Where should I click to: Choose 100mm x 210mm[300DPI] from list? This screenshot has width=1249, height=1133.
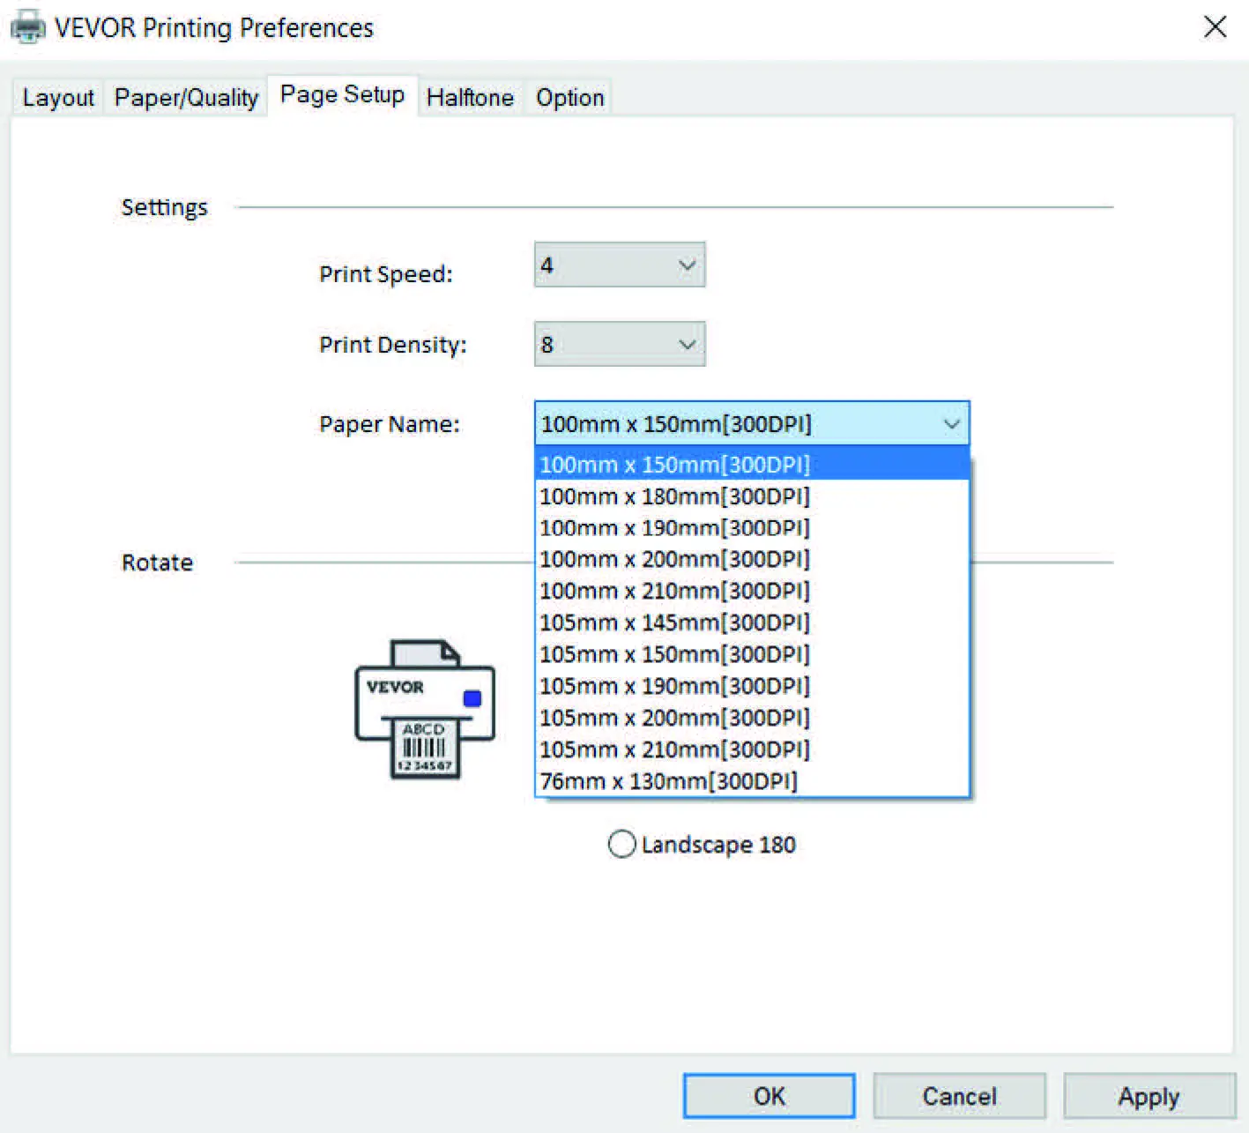(752, 591)
